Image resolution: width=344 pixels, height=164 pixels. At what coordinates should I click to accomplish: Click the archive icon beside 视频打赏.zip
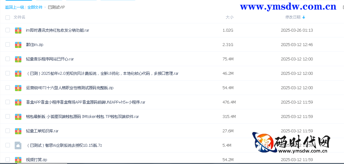(18, 160)
